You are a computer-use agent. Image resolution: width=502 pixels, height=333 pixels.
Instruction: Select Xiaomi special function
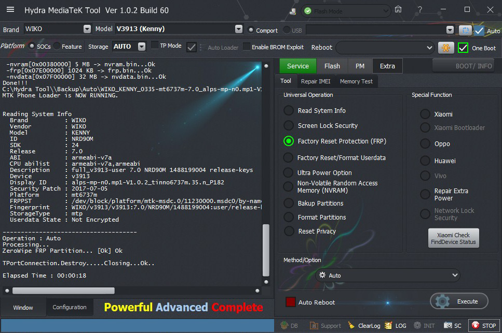click(425, 114)
